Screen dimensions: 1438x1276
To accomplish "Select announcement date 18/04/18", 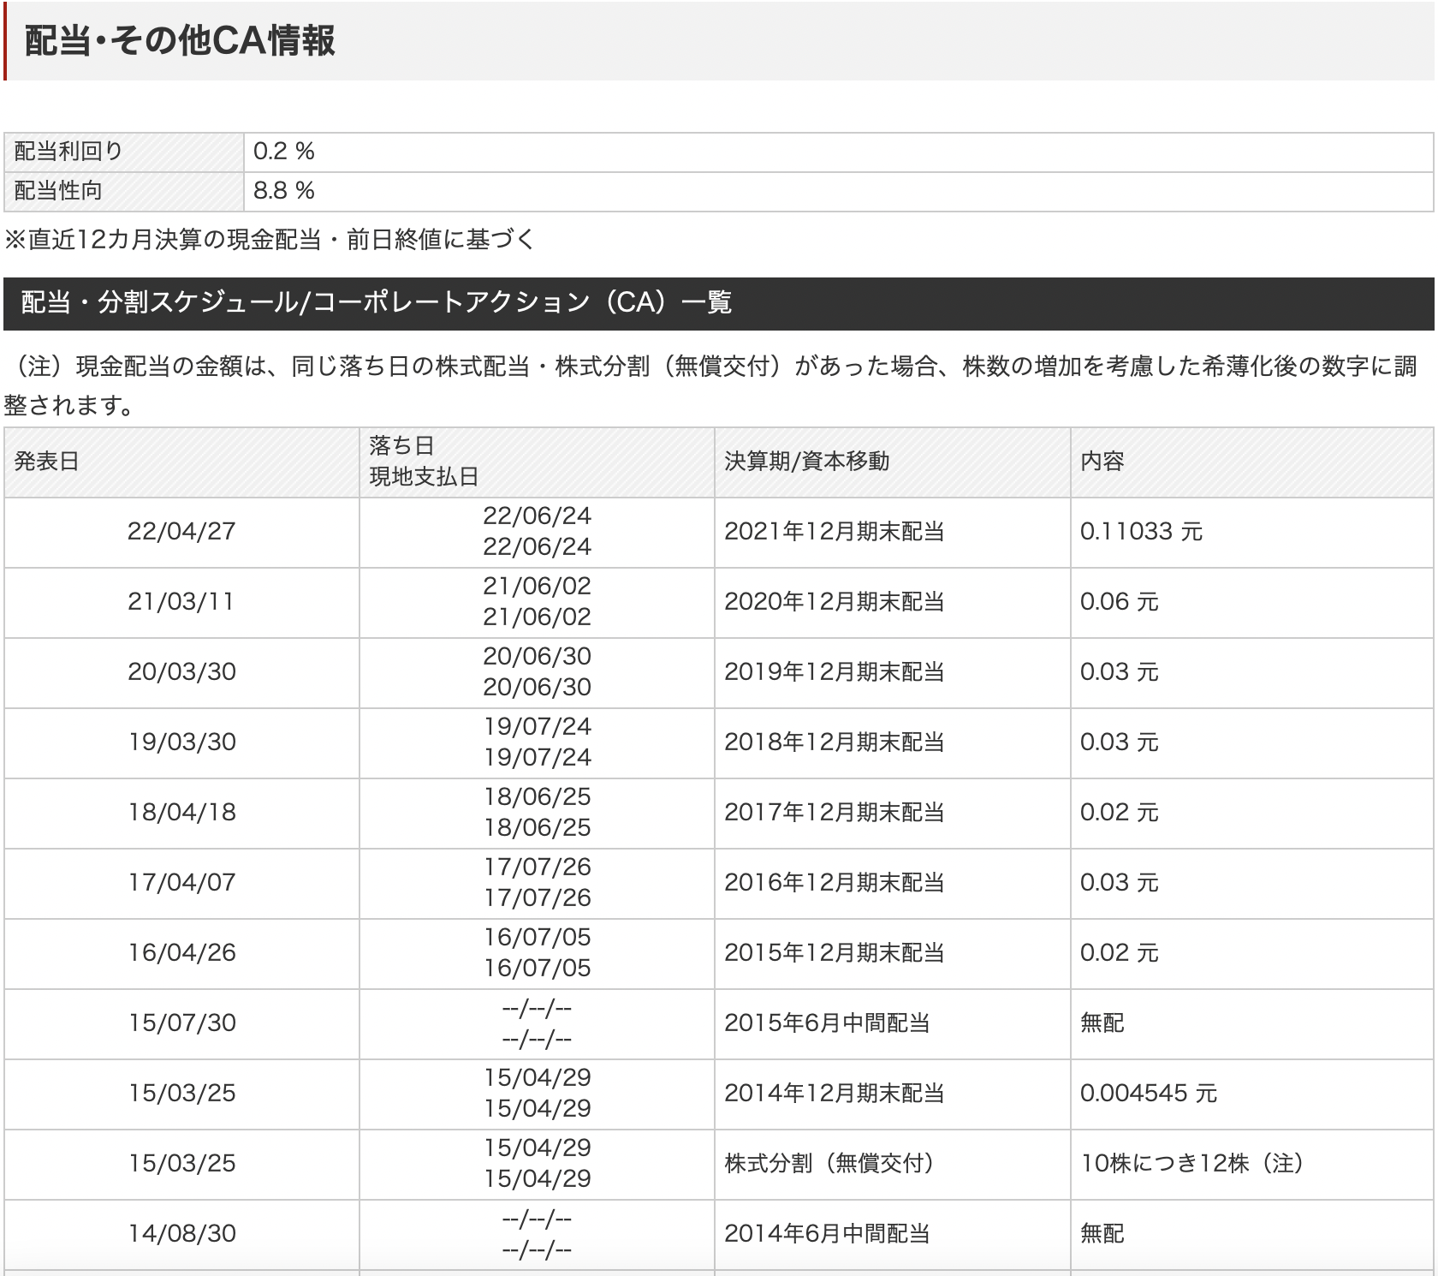I will coord(181,813).
